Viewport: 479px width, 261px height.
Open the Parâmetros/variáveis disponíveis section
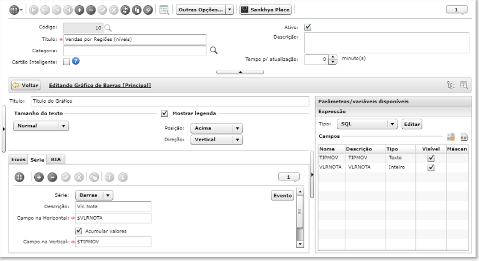pyautogui.click(x=393, y=102)
